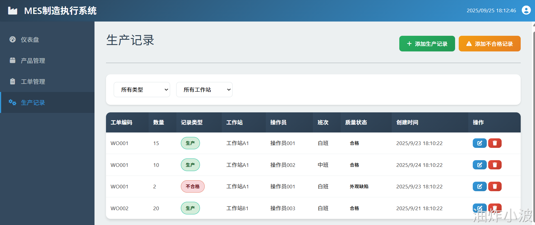The image size is (535, 225).
Task: Open the 所有类型 filter dropdown
Action: pyautogui.click(x=142, y=90)
